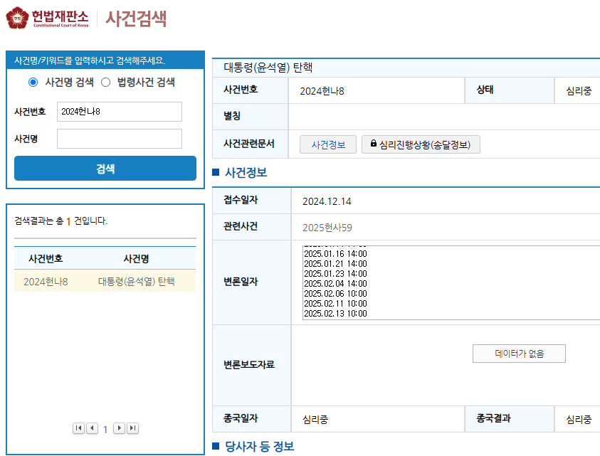Screen dimensions: 600x456
Task: Open 심리진행상황(송달정보) button
Action: pos(421,144)
